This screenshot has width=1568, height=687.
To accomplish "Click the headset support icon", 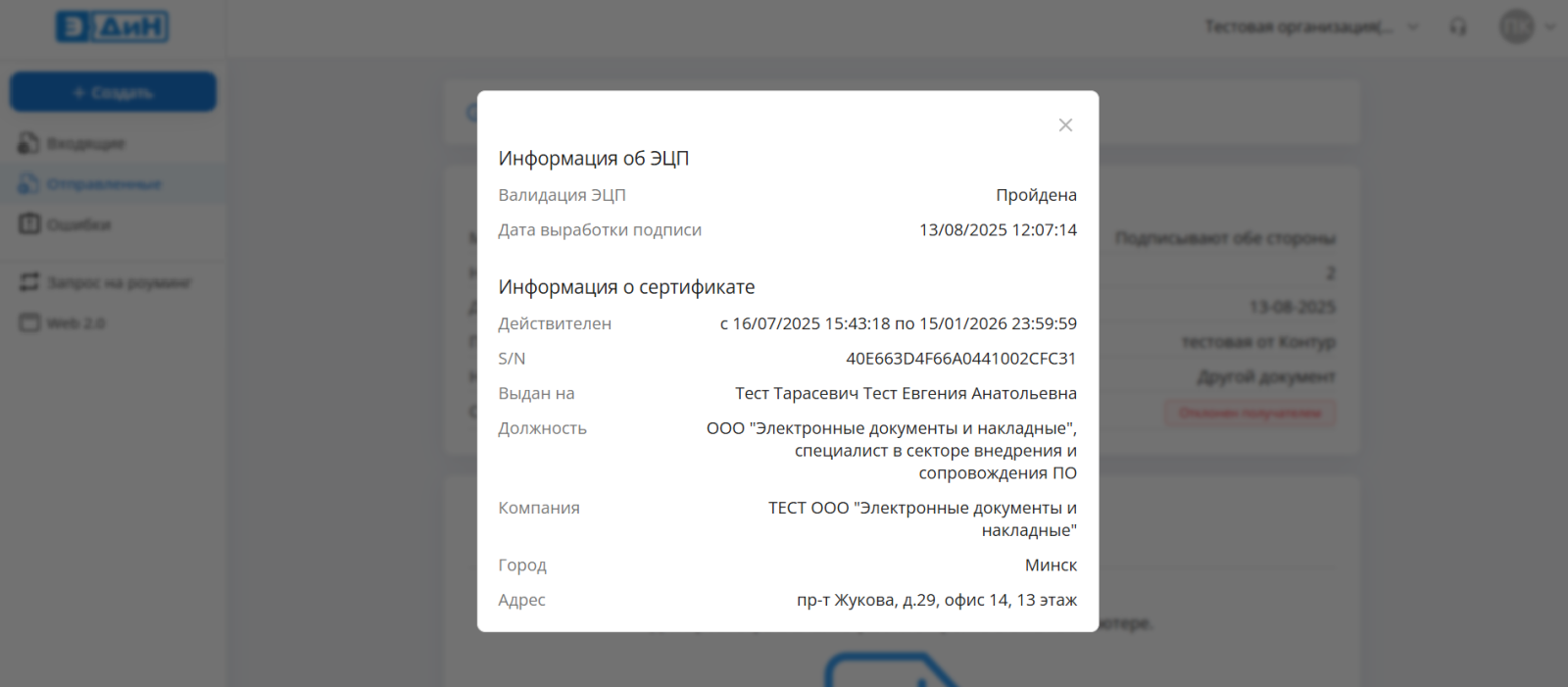I will tap(1458, 27).
